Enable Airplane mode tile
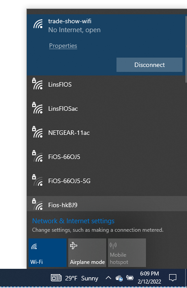The height and width of the screenshot is (288, 187). click(87, 253)
